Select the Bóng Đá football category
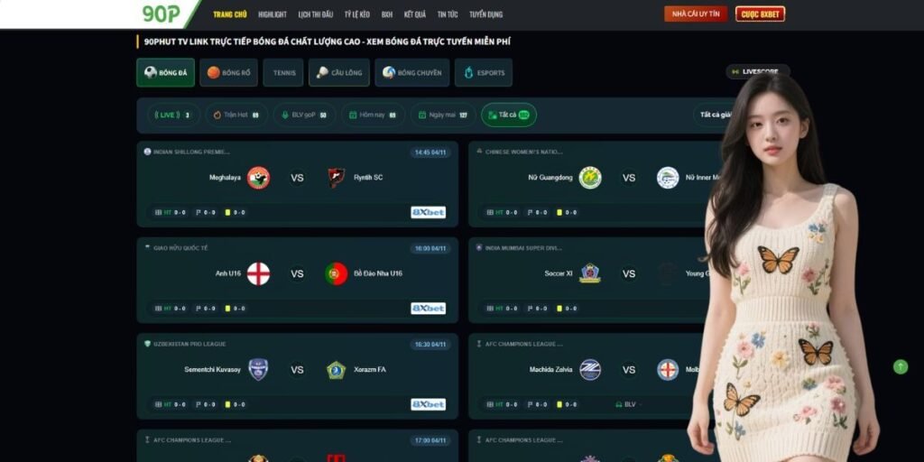The width and height of the screenshot is (924, 462). (x=166, y=72)
